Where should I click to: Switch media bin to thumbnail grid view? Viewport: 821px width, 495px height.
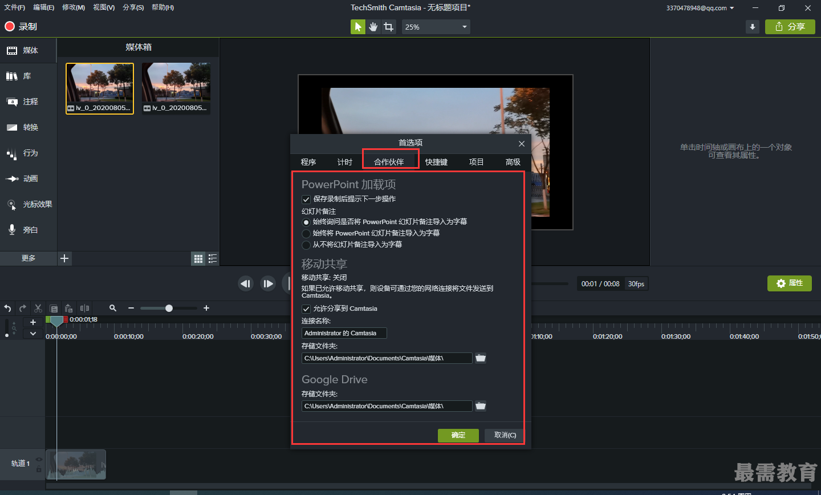coord(198,259)
